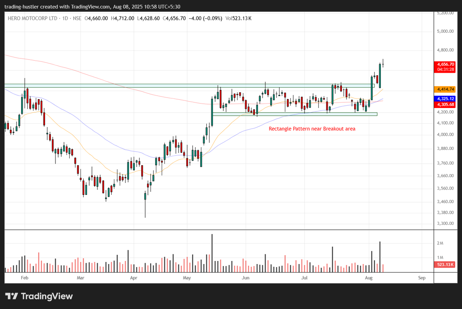Click the Feb time axis label
The image size is (462, 309).
[x=25, y=277]
